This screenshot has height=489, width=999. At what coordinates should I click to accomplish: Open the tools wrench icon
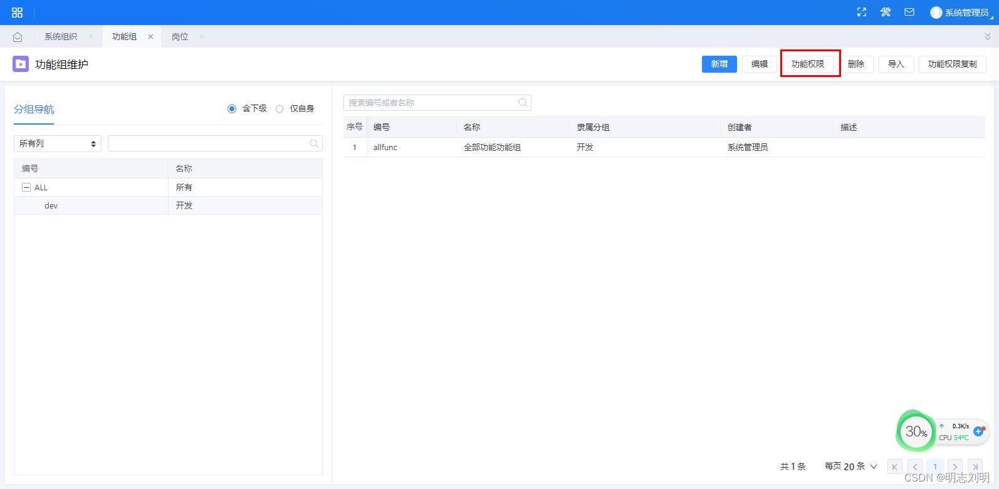886,12
